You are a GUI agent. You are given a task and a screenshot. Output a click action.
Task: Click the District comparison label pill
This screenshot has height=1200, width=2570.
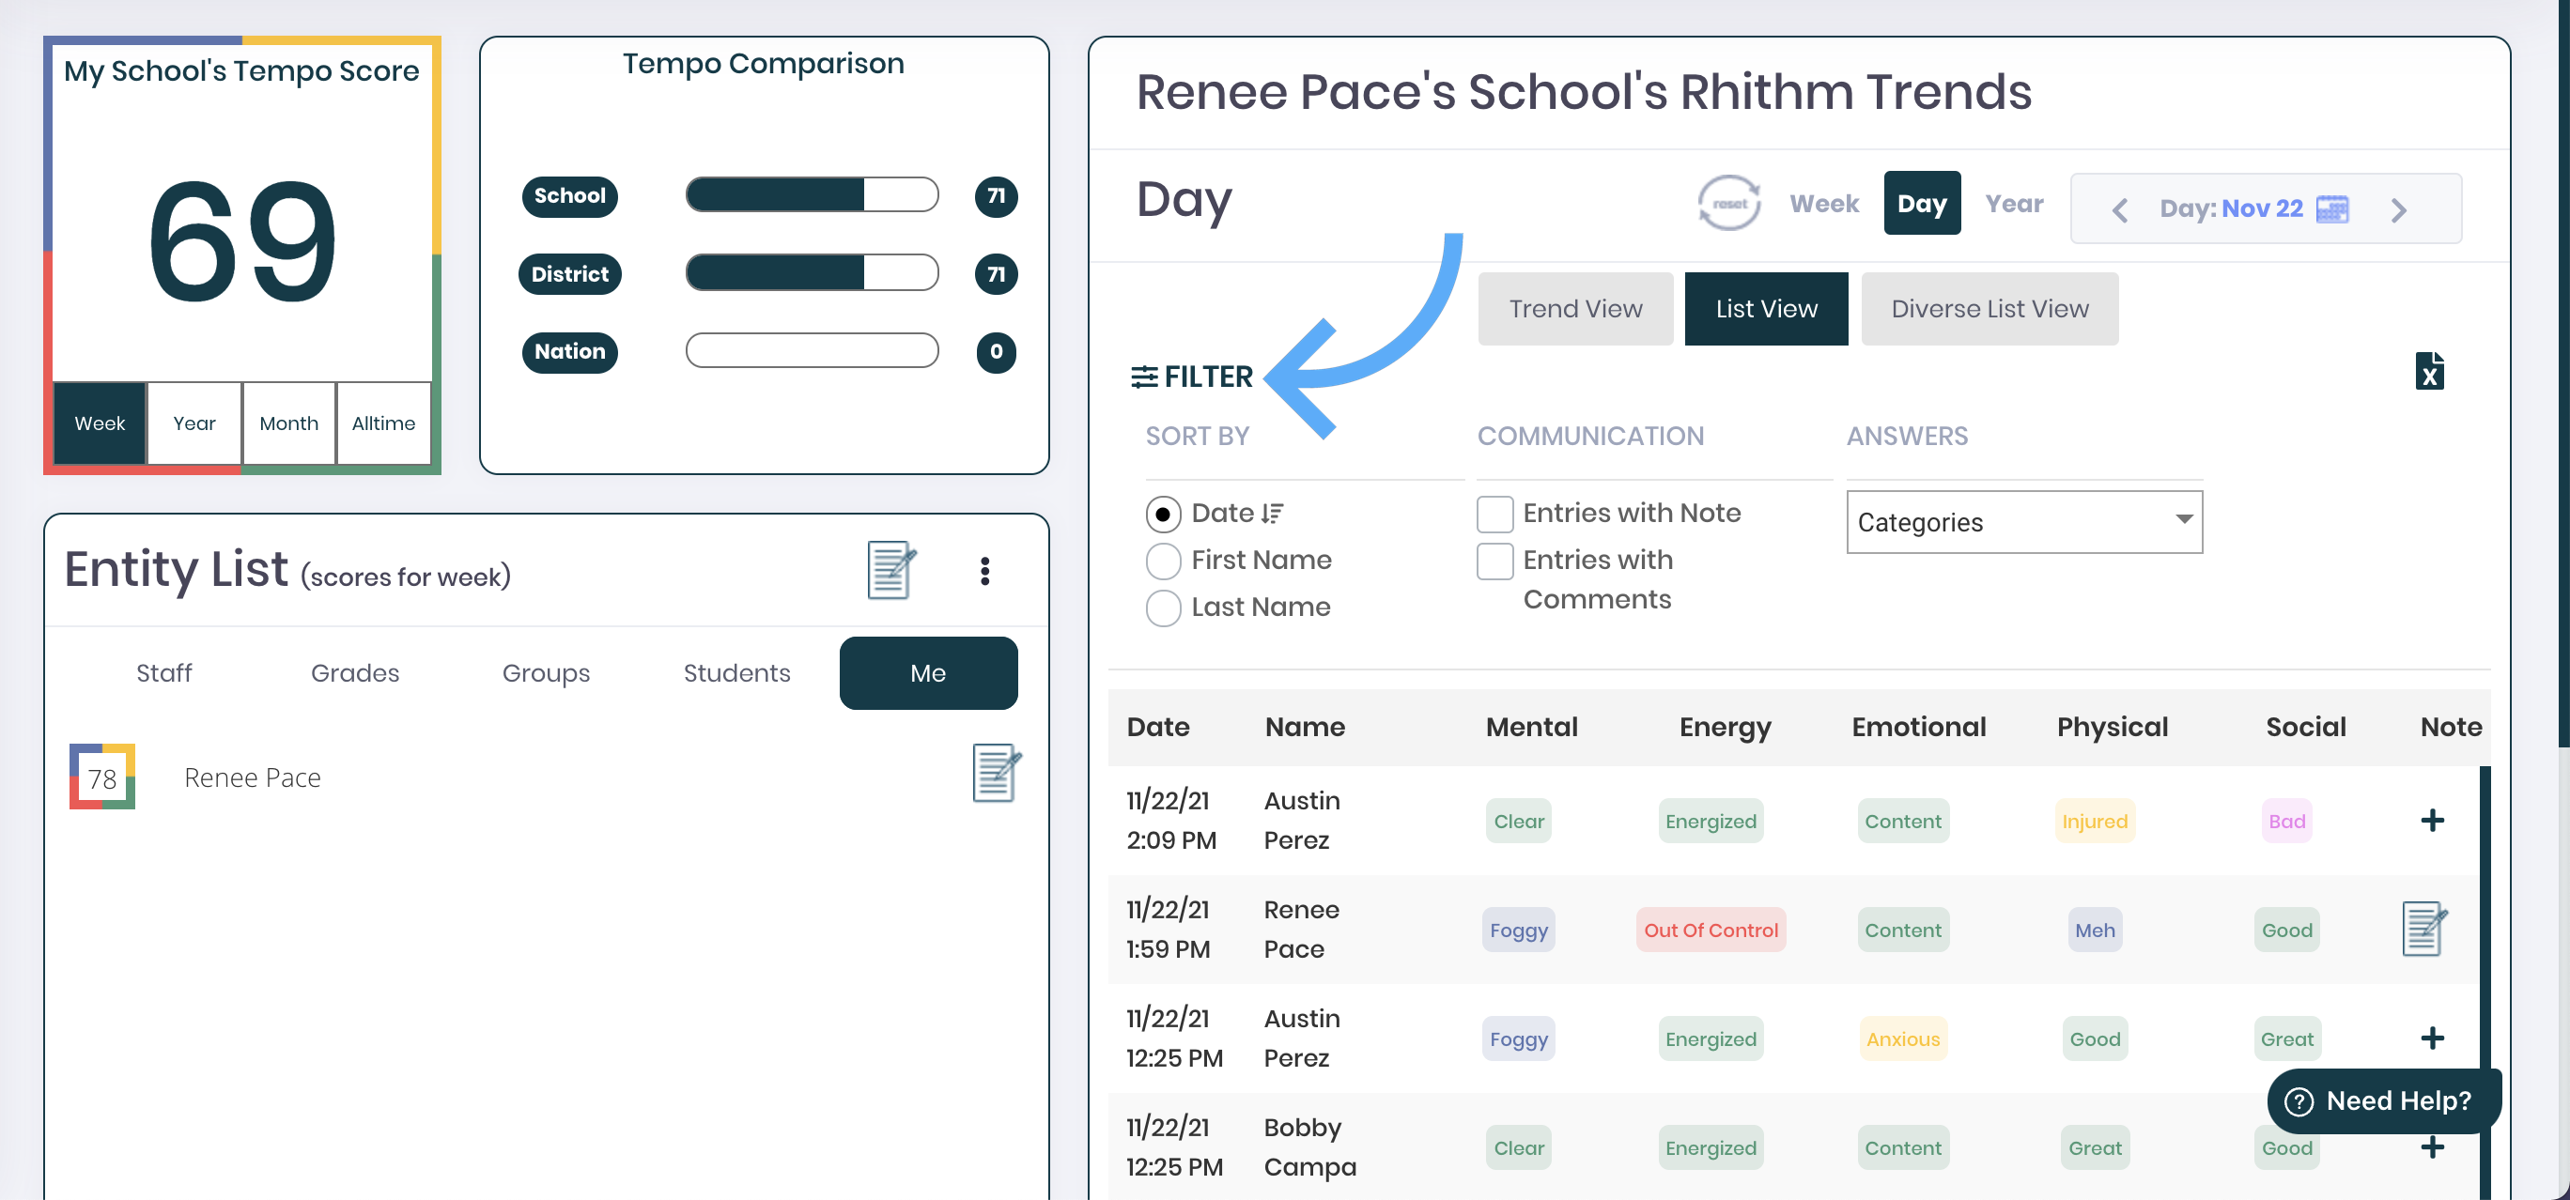point(569,273)
